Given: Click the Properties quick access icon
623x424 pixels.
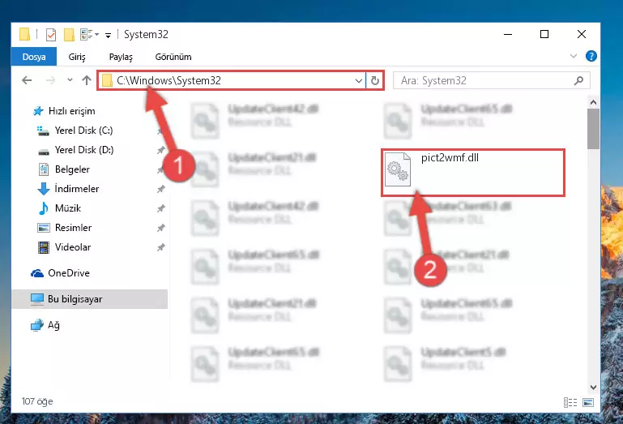Looking at the screenshot, I should click(x=51, y=35).
